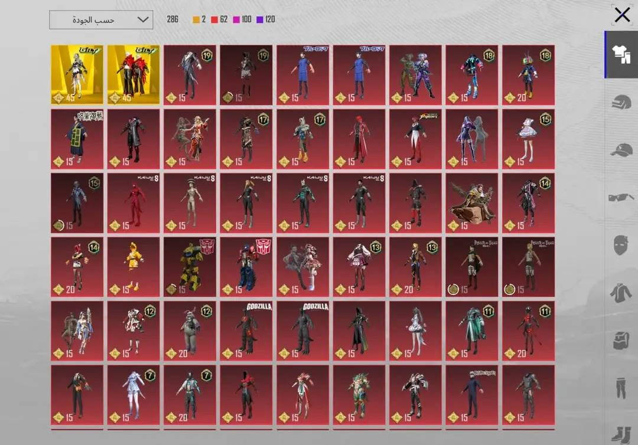Select the yellow Bumblebee Transformers outfit
This screenshot has width=638, height=445.
pos(190,267)
